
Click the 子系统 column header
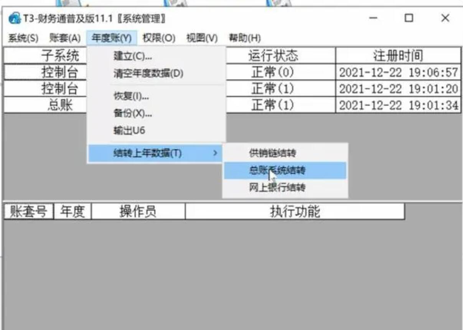click(46, 56)
